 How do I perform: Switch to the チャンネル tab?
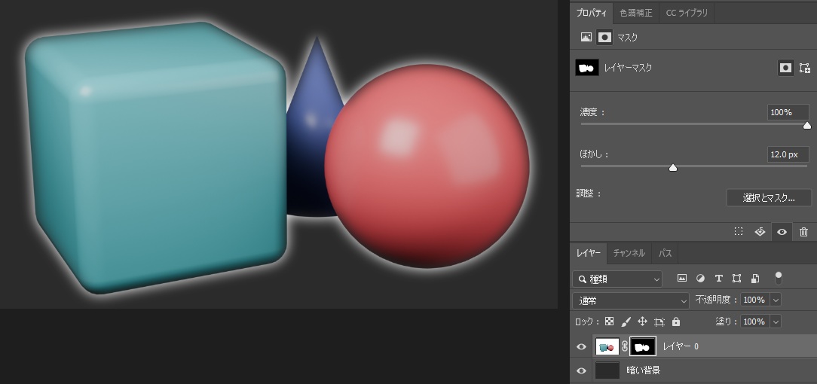pos(629,254)
